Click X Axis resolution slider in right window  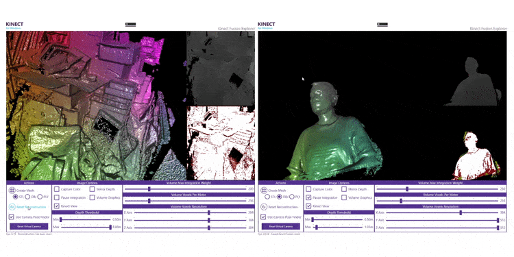442,212
